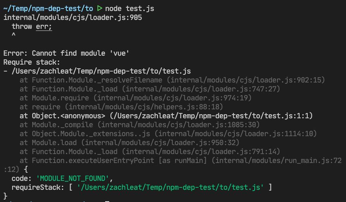Click the internal/modules/cjs/loader.js:905 header line
The image size is (346, 202).
(73, 17)
